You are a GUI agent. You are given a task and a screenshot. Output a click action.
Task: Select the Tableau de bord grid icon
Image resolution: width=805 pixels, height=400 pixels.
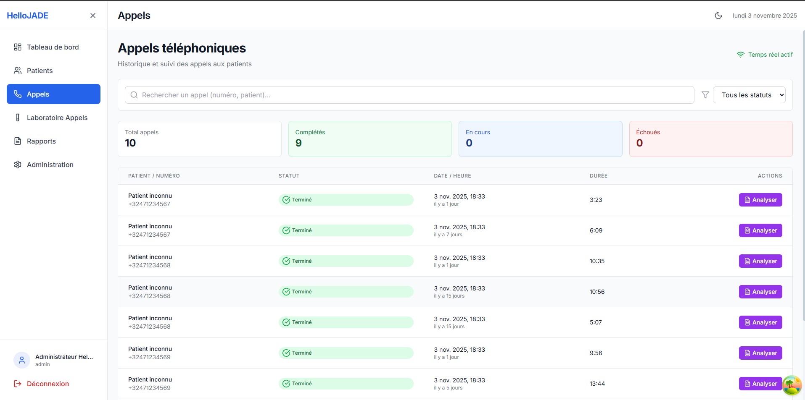point(18,47)
